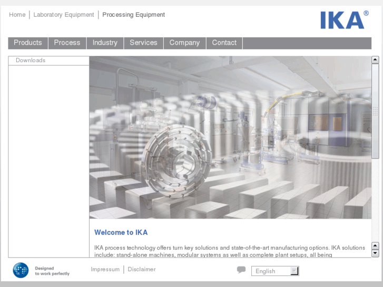383x287 pixels.
Task: Open the Services menu
Action: (x=143, y=43)
